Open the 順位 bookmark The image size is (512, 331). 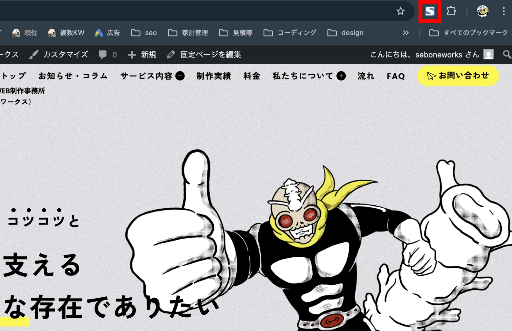pyautogui.click(x=24, y=33)
